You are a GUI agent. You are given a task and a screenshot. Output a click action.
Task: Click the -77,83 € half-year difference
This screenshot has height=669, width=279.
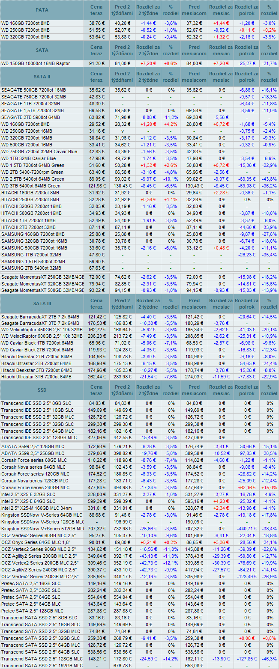pos(247,377)
